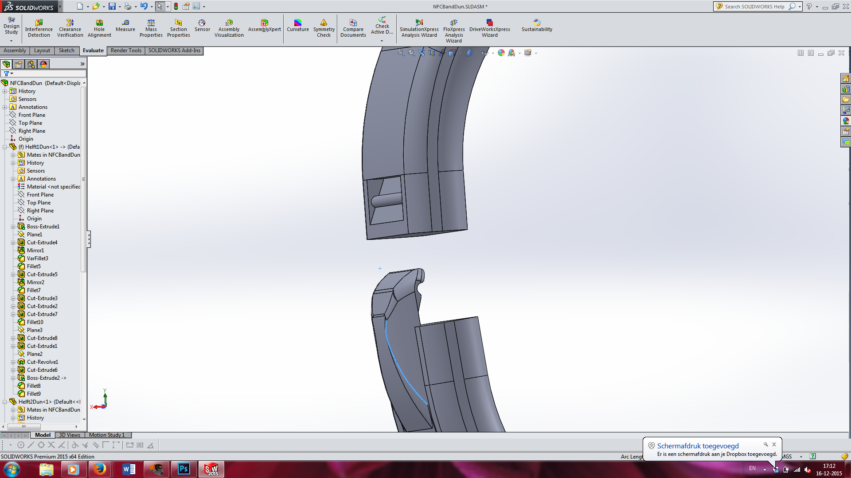Select the Fillet10 feature
Image resolution: width=851 pixels, height=478 pixels.
pos(35,322)
